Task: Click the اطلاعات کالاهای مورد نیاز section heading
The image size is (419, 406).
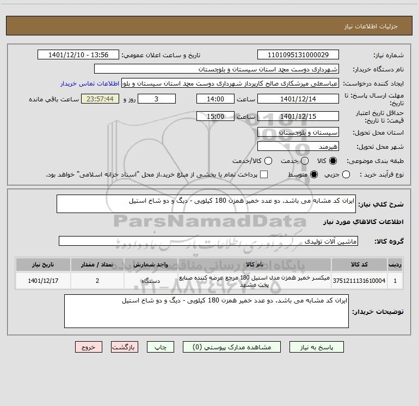Action: tap(363, 222)
